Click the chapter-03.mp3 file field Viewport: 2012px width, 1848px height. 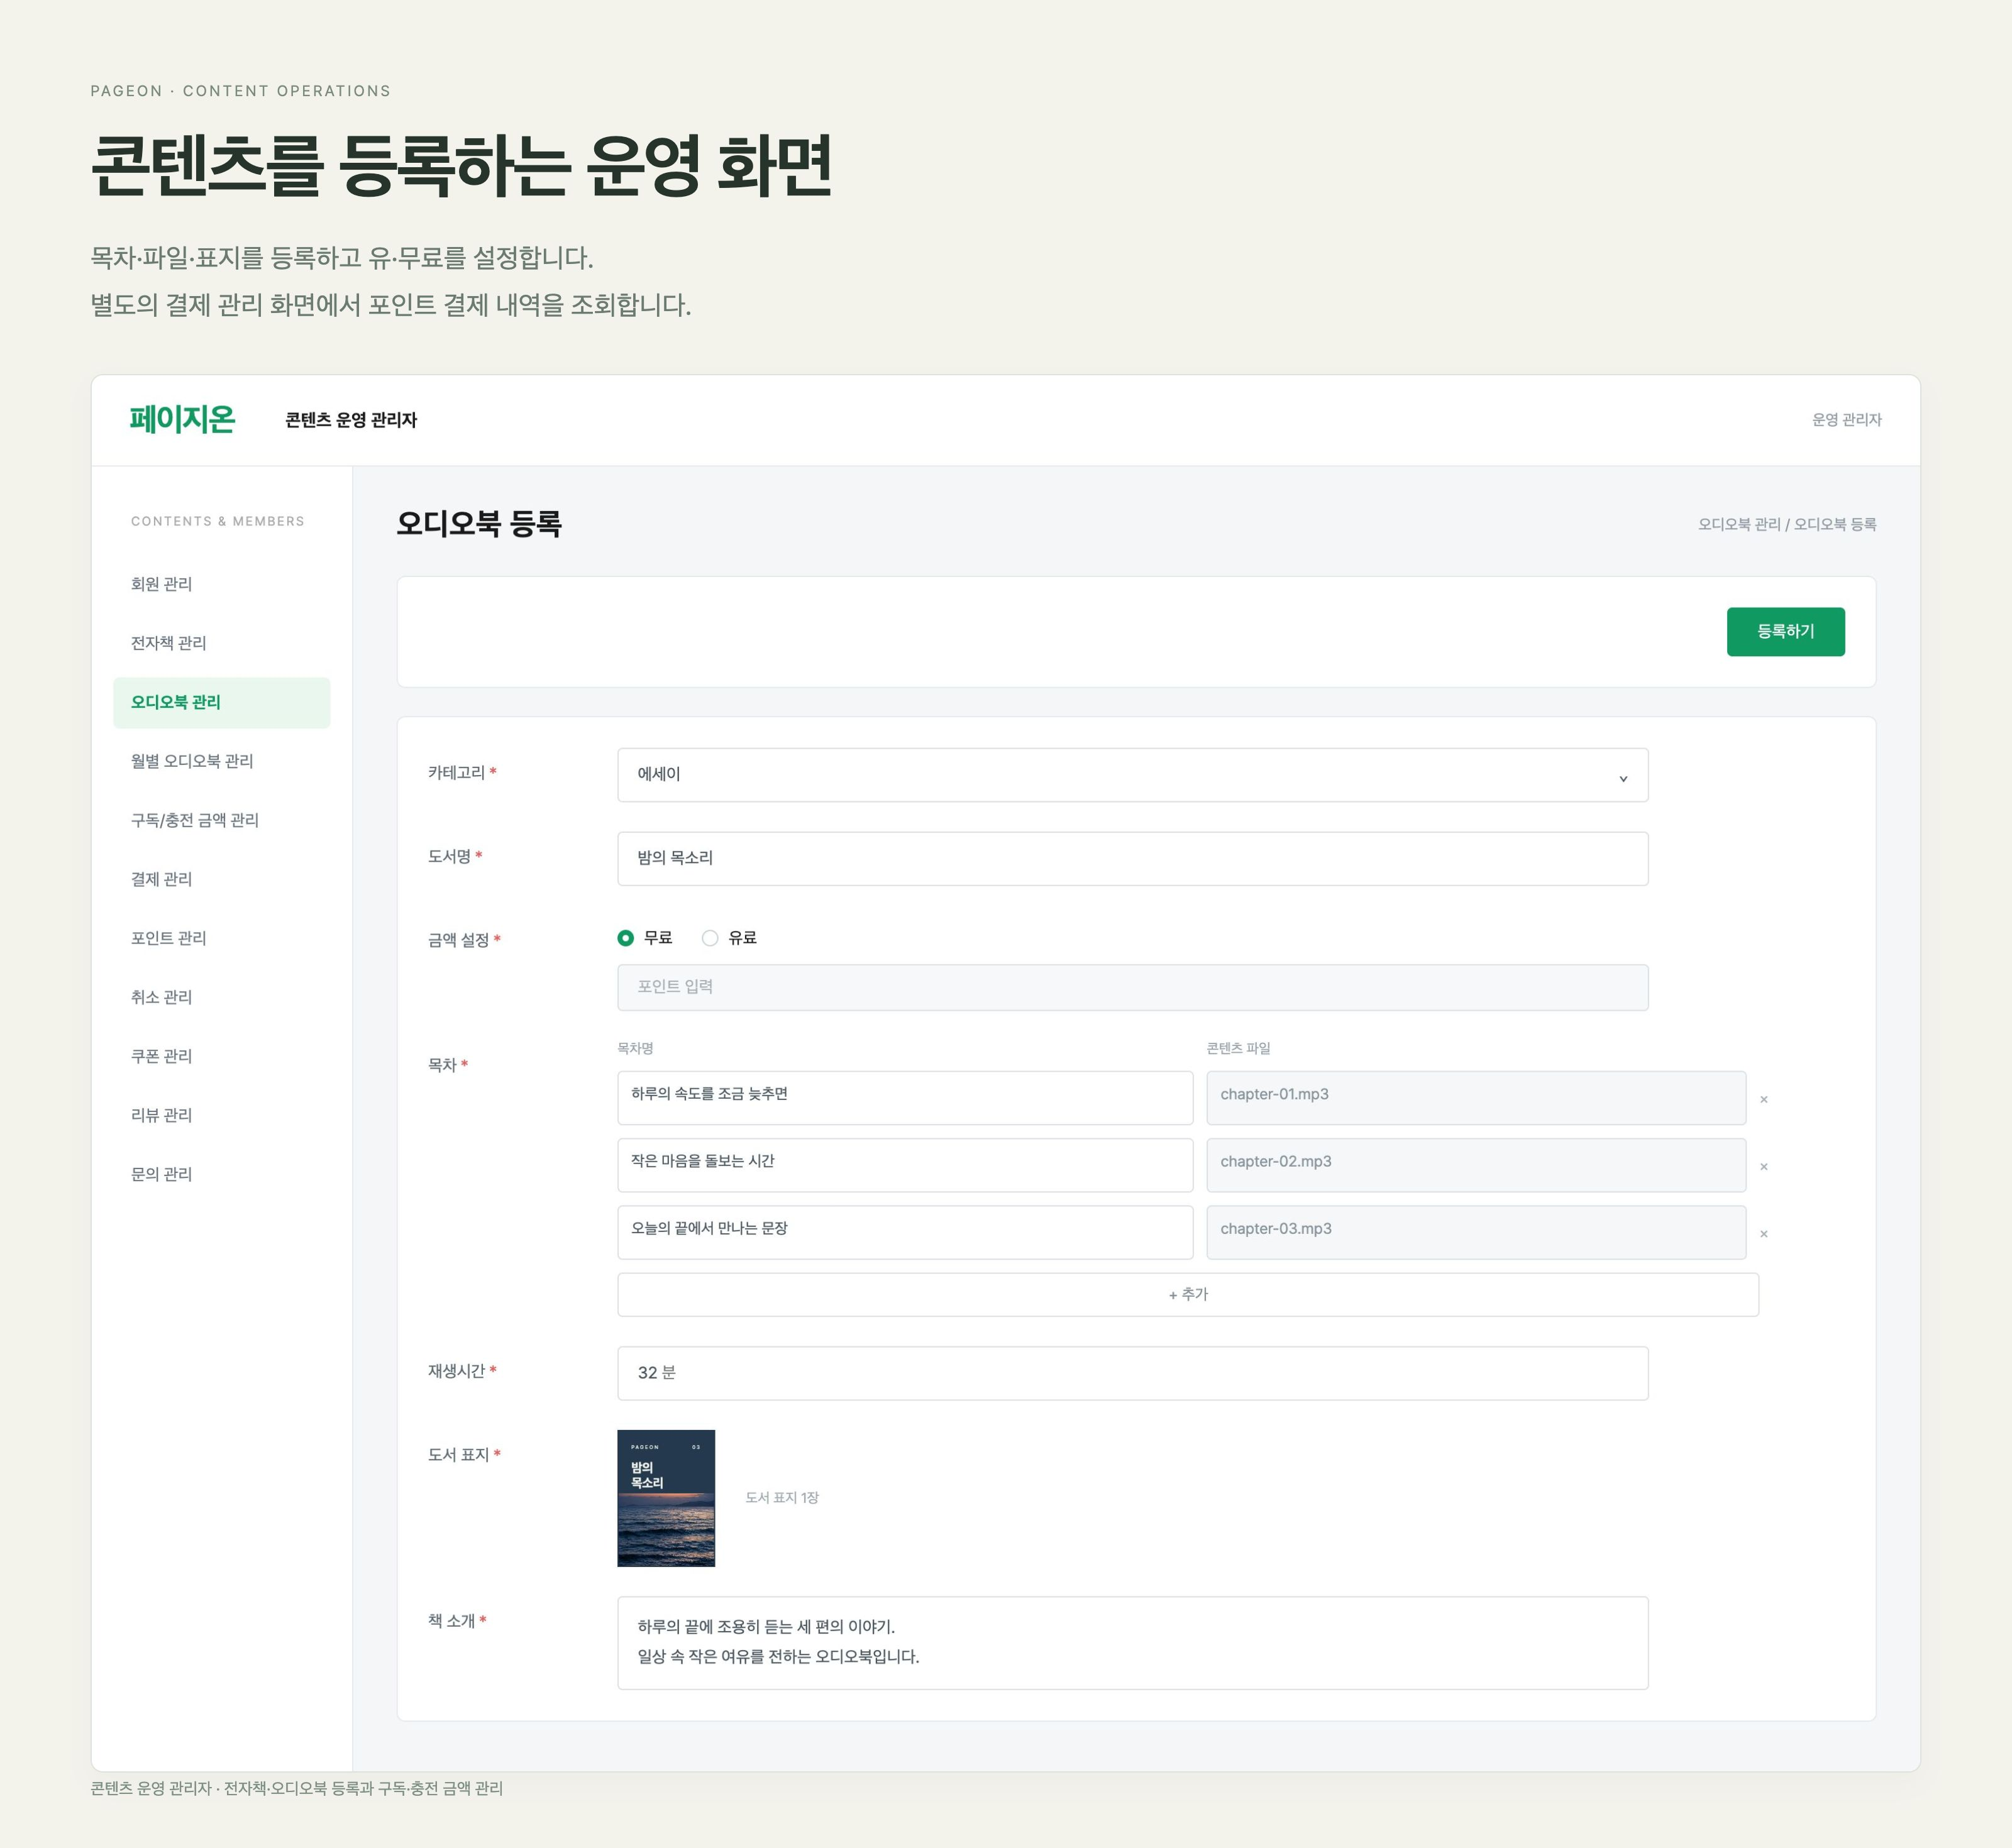point(1476,1232)
